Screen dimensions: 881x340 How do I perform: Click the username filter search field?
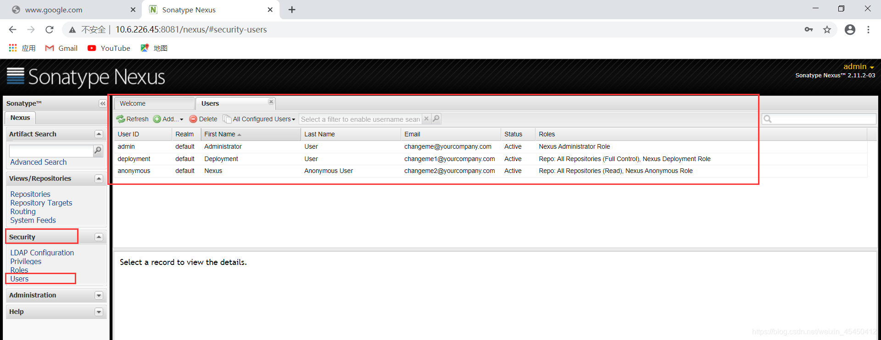360,119
